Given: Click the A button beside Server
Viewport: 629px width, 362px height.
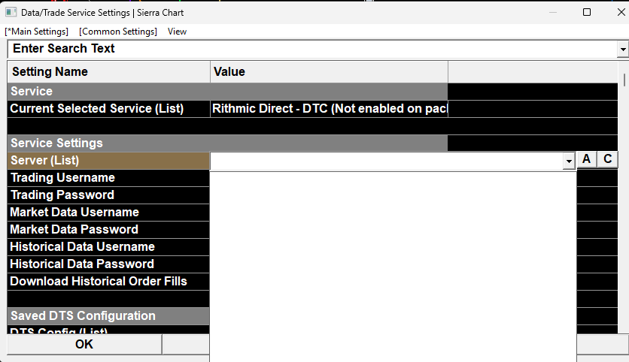Looking at the screenshot, I should pos(586,159).
